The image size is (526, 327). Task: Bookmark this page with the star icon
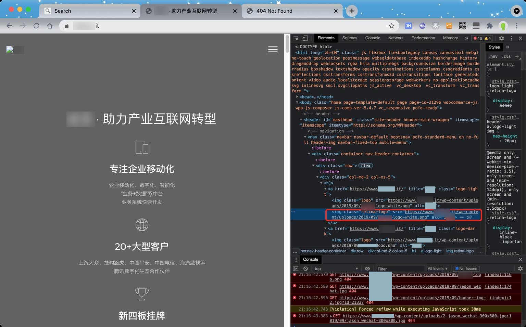[391, 26]
